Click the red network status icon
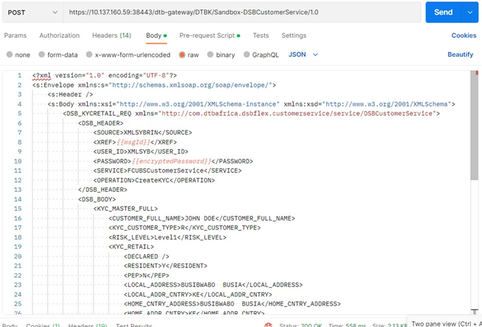The image size is (482, 327). (268, 325)
